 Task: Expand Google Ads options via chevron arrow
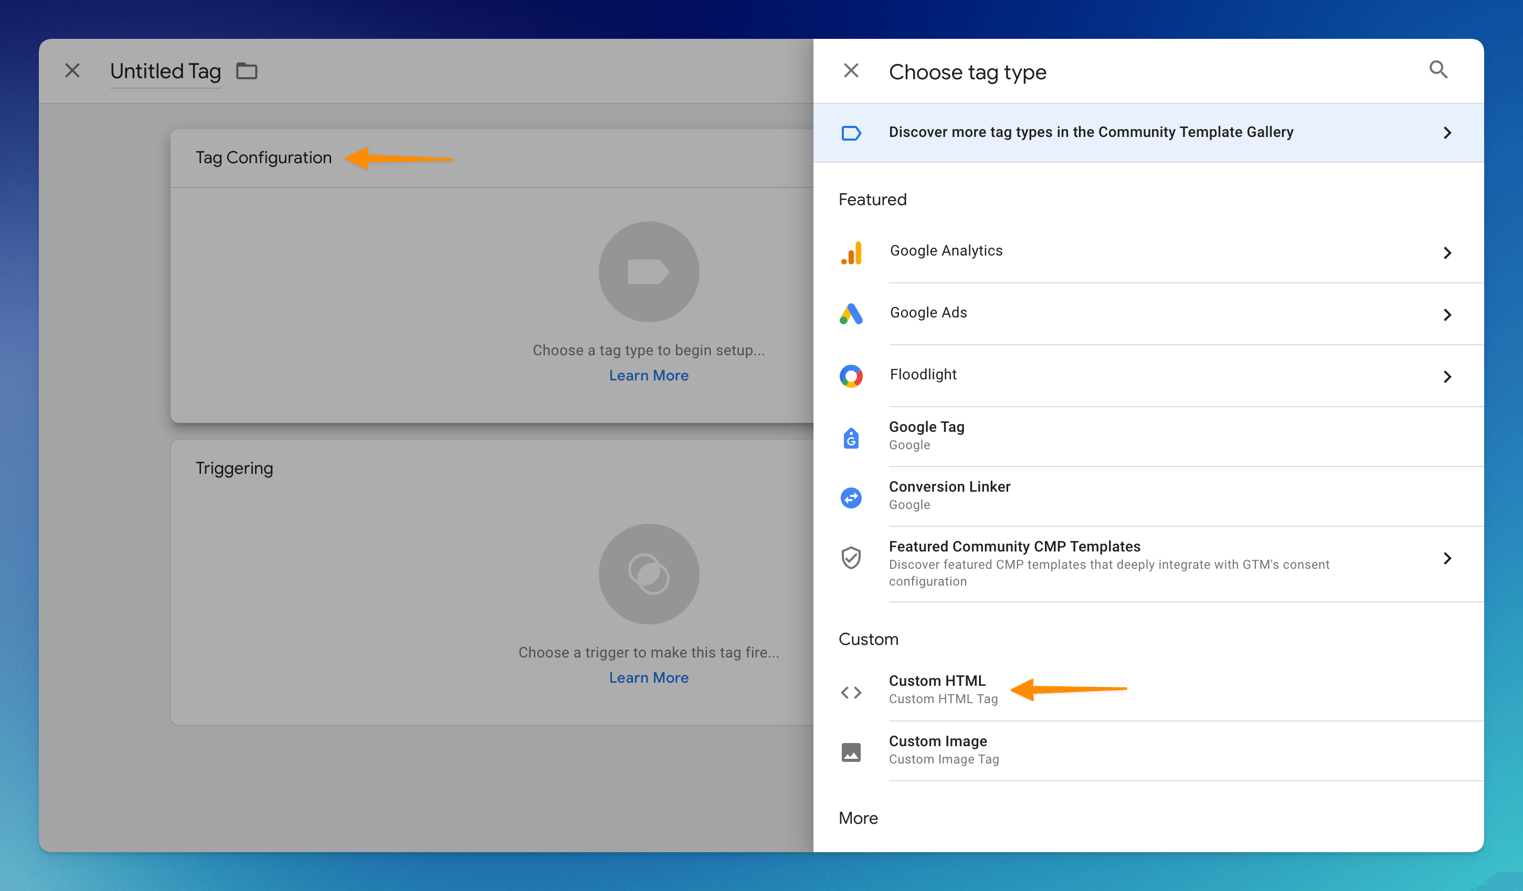tap(1447, 314)
